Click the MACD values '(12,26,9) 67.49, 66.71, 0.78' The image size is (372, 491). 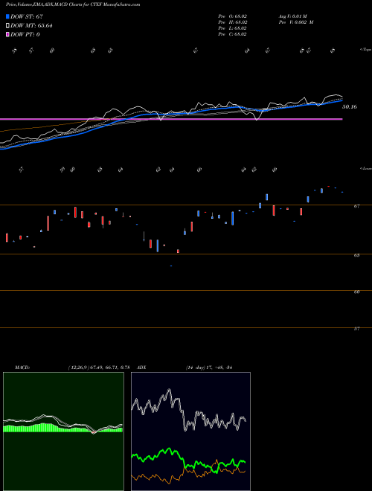pos(99,368)
